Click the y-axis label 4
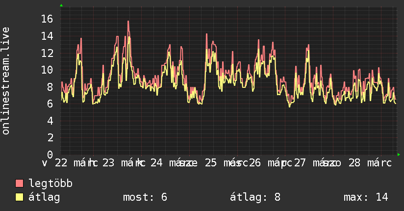 click(x=50, y=121)
